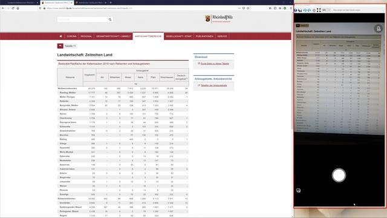Screen dimensions: 387x218
Task: Click the Mosel column header
Action: click(x=128, y=77)
